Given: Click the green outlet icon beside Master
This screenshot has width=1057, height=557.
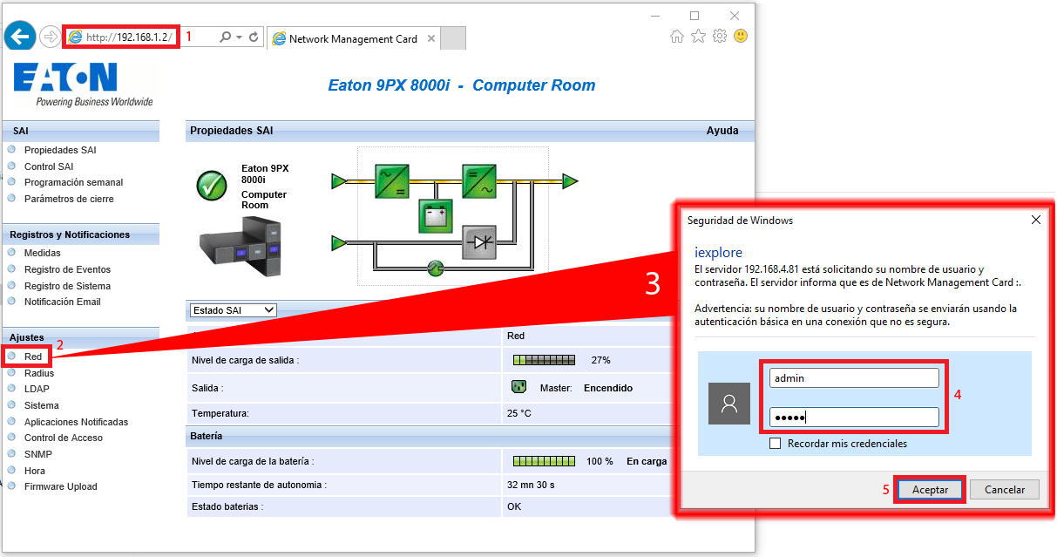Looking at the screenshot, I should pyautogui.click(x=518, y=387).
